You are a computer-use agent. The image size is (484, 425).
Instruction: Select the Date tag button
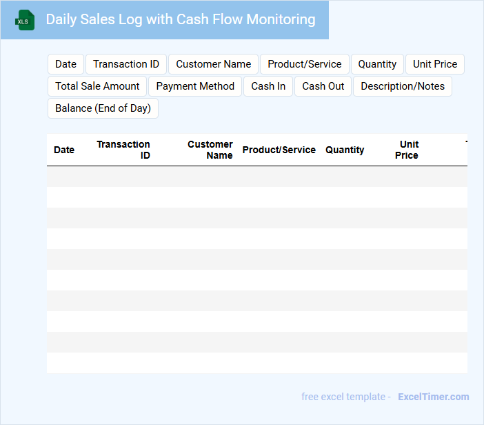(x=65, y=64)
